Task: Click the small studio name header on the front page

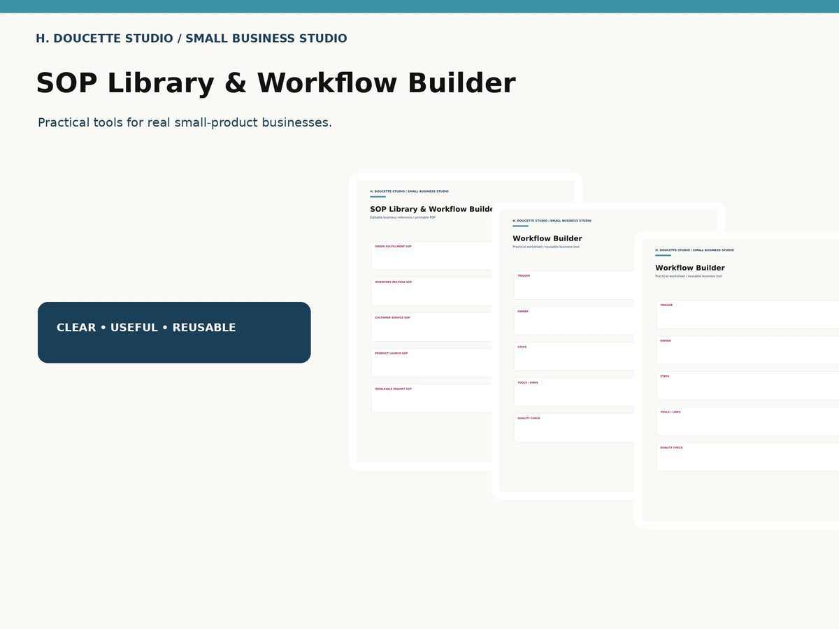Action: (694, 250)
